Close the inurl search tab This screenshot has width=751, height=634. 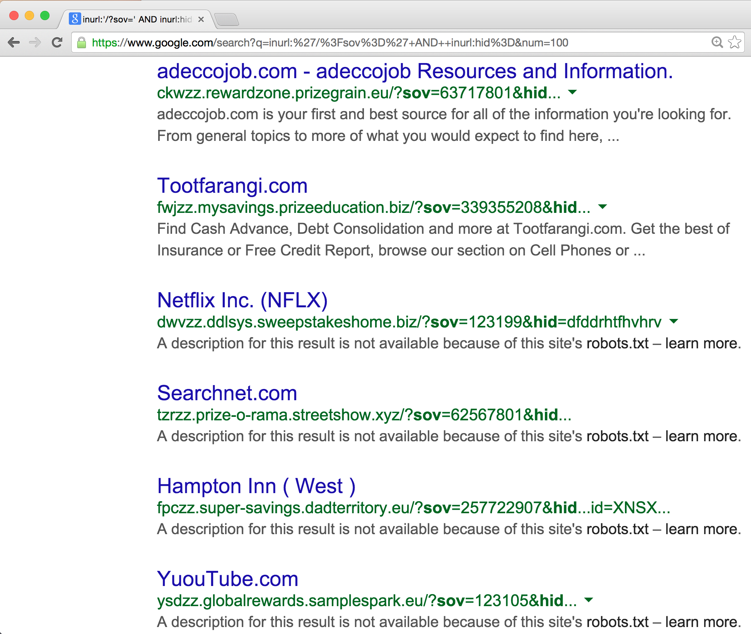[x=201, y=19]
